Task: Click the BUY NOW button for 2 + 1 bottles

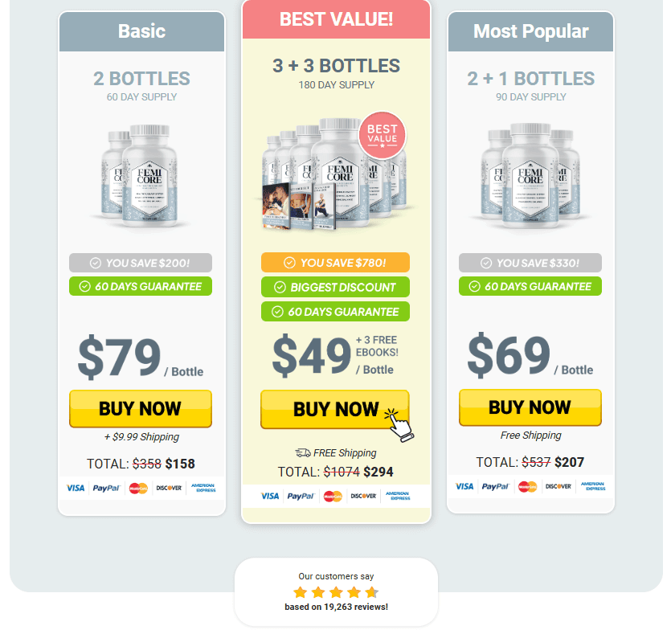Action: coord(530,407)
